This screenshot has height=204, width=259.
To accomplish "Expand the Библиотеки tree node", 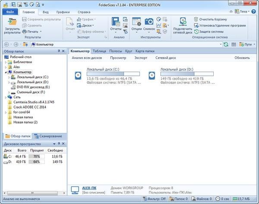I will pyautogui.click(x=6, y=62).
